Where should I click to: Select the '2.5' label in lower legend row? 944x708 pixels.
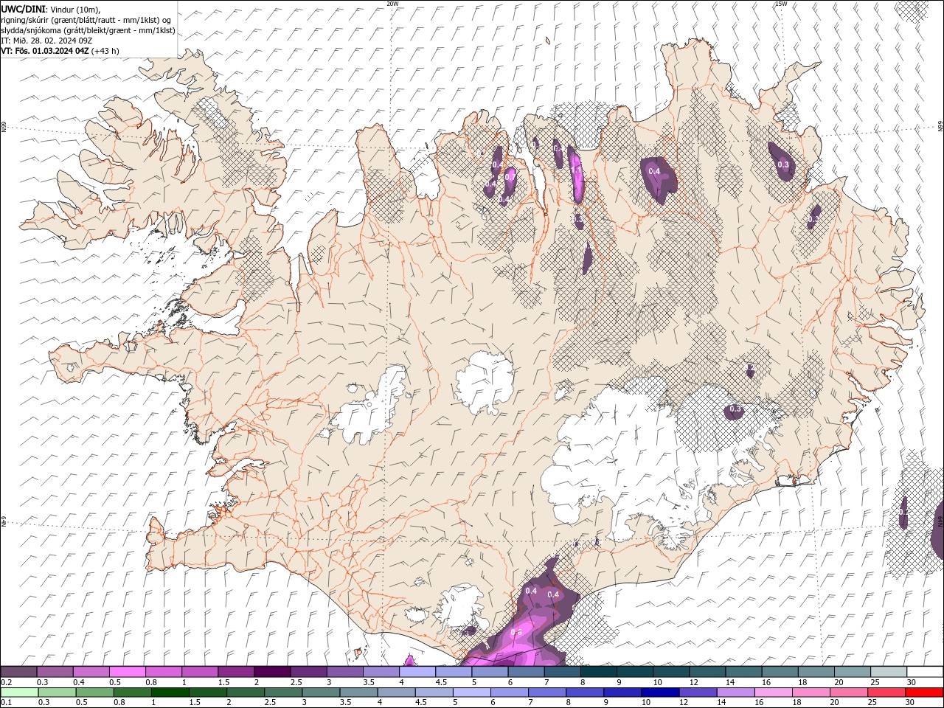click(x=268, y=702)
